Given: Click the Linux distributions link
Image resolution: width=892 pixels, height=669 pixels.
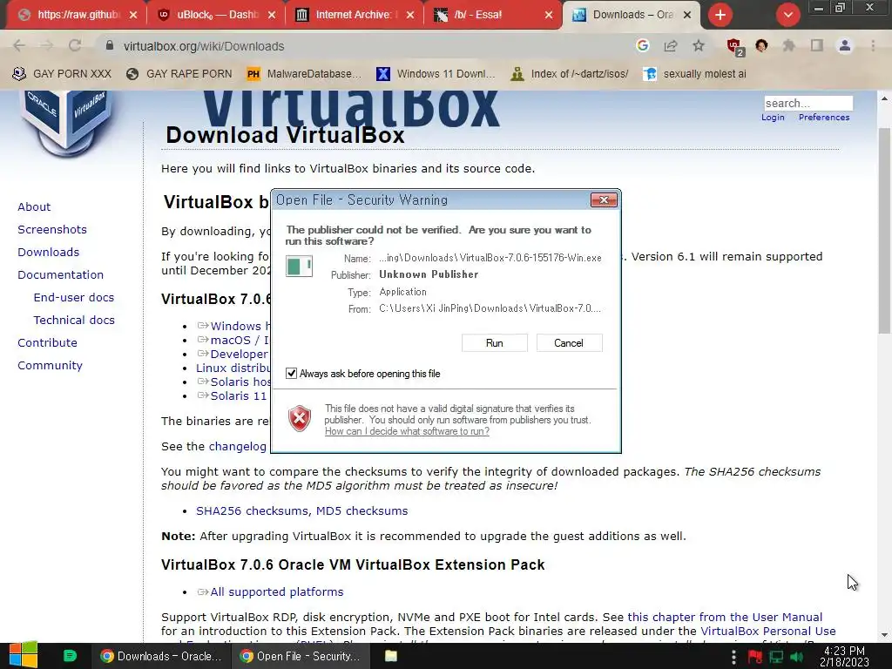Looking at the screenshot, I should [x=233, y=368].
